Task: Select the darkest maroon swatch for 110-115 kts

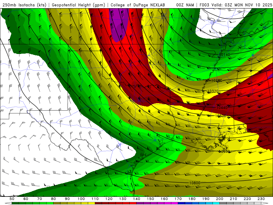Action: pos(98,203)
